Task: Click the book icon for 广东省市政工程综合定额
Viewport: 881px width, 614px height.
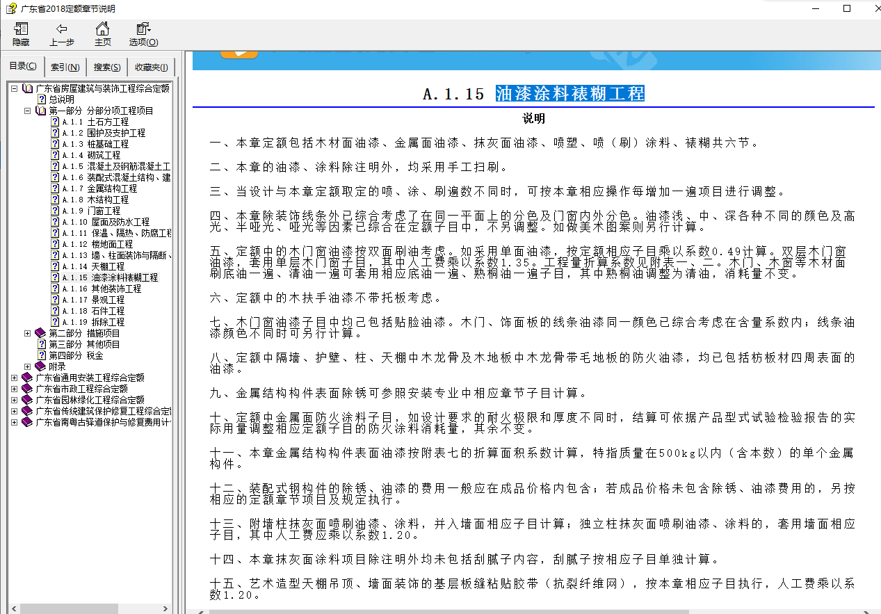Action: 27,389
